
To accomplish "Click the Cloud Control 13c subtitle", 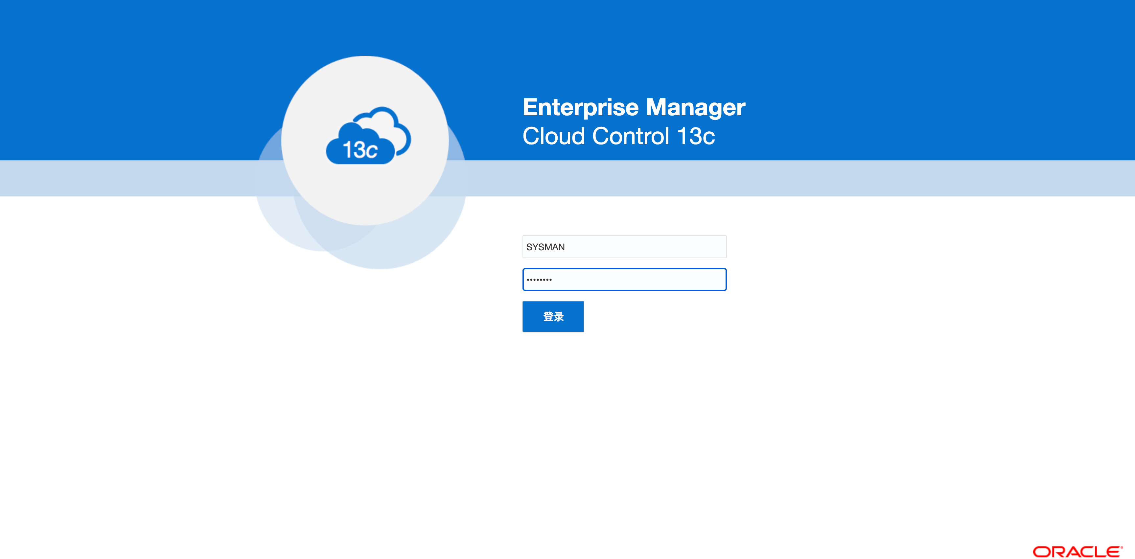I will pyautogui.click(x=618, y=136).
